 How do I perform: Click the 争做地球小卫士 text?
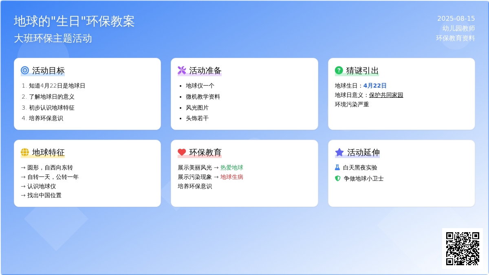363,178
